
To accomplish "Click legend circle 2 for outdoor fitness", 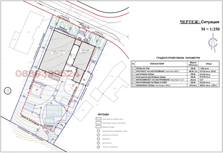I will click(98, 135).
